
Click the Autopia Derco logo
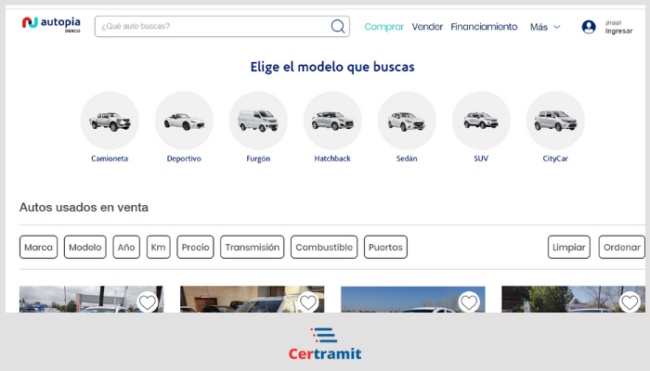tap(51, 25)
